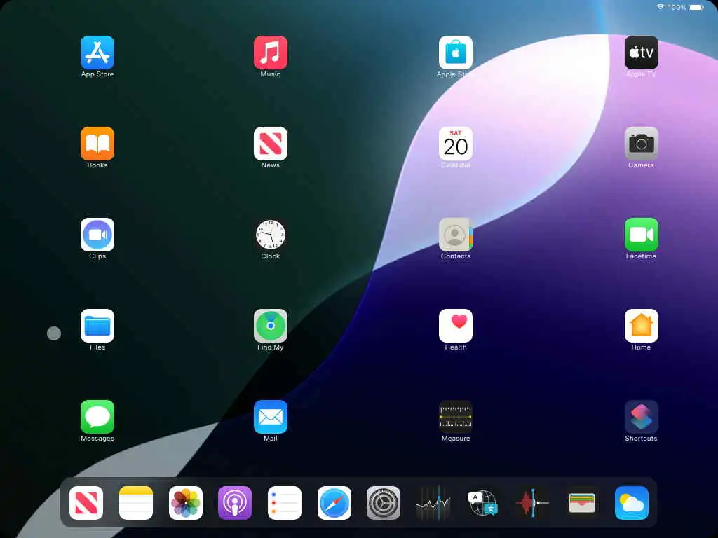This screenshot has width=718, height=538.
Task: Open Translate from the dock
Action: point(482,503)
